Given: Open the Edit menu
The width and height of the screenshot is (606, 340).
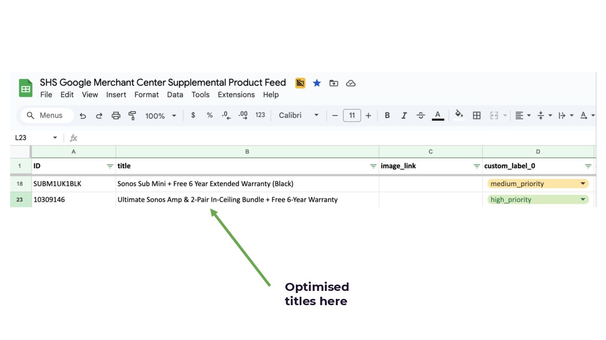Looking at the screenshot, I should pos(67,95).
